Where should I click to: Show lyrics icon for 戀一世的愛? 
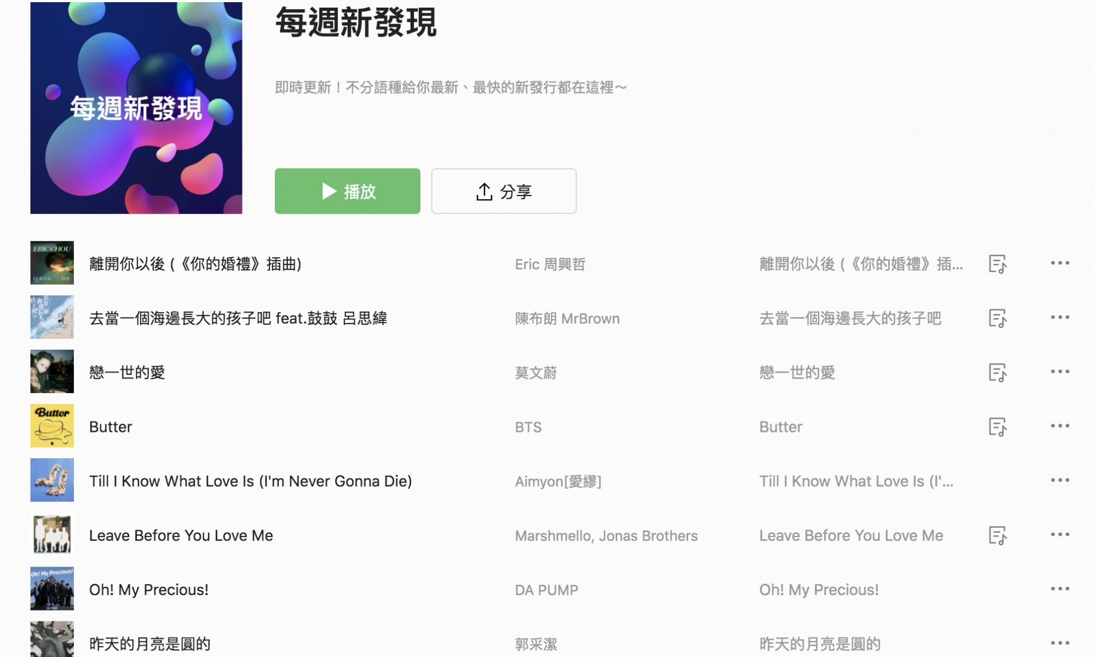click(x=998, y=372)
